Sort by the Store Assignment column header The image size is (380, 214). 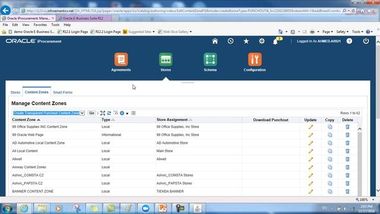pos(174,120)
